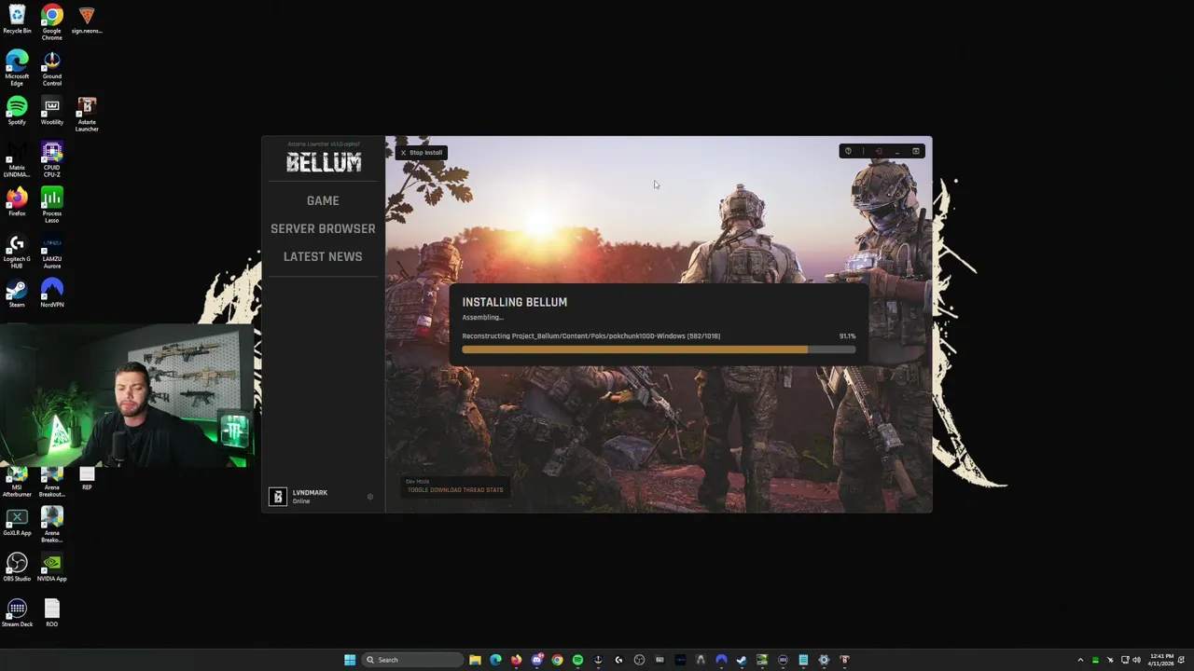Viewport: 1194px width, 671px height.
Task: Toggle download thread stats in Dev Mode
Action: [x=455, y=490]
